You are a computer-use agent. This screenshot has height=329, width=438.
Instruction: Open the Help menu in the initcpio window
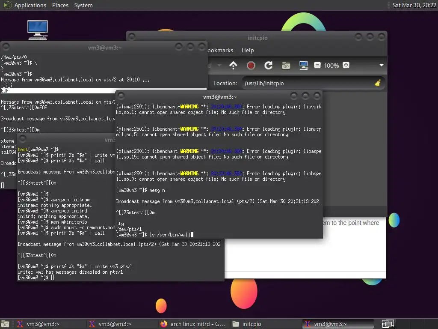point(248,51)
